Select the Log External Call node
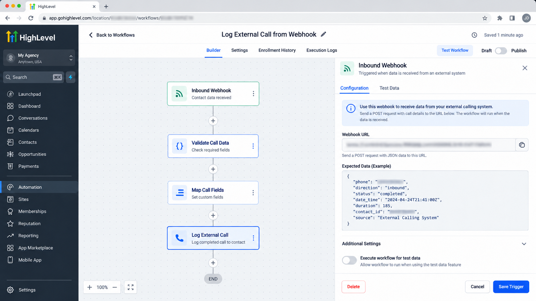The image size is (536, 301). coord(213,238)
